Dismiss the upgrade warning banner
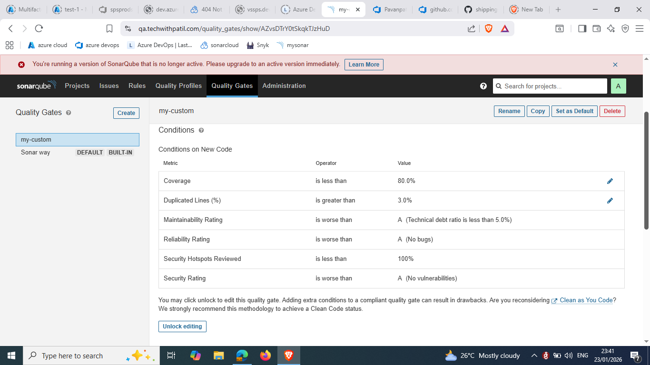 coord(615,65)
